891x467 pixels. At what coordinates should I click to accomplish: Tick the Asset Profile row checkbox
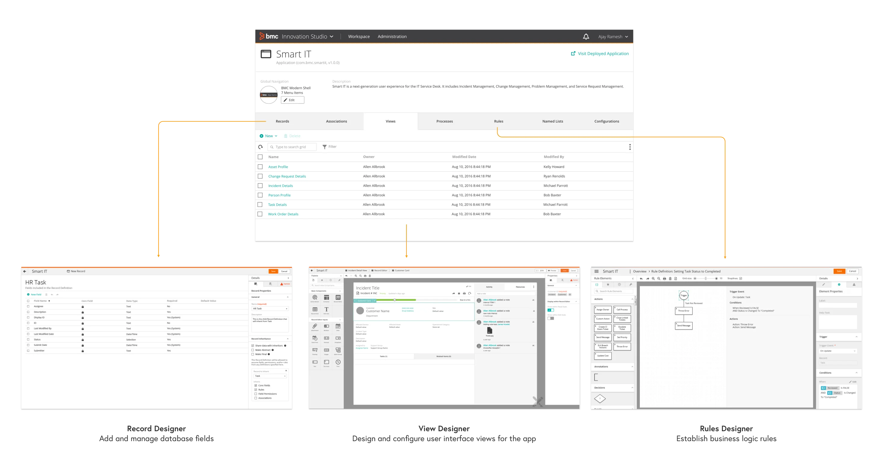[x=260, y=167]
